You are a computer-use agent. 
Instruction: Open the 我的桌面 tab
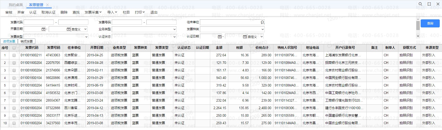click(16, 5)
